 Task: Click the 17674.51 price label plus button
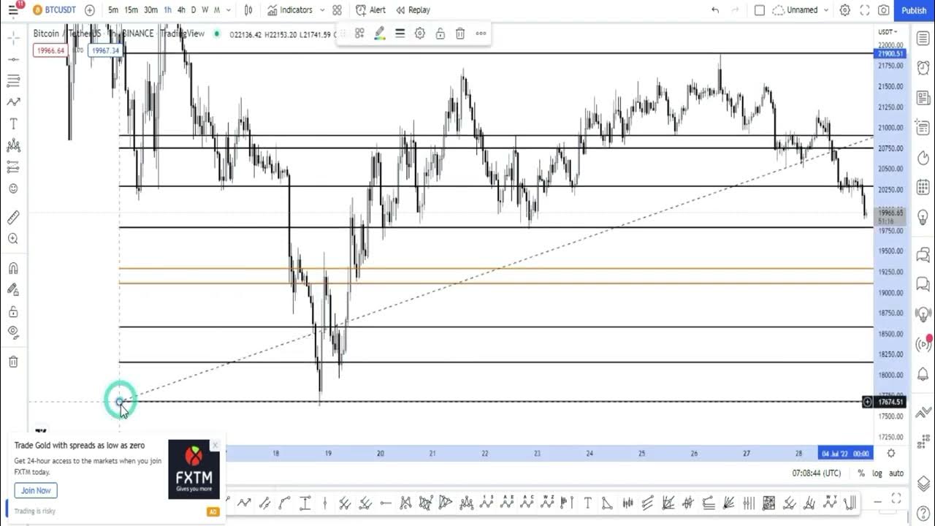click(x=867, y=402)
